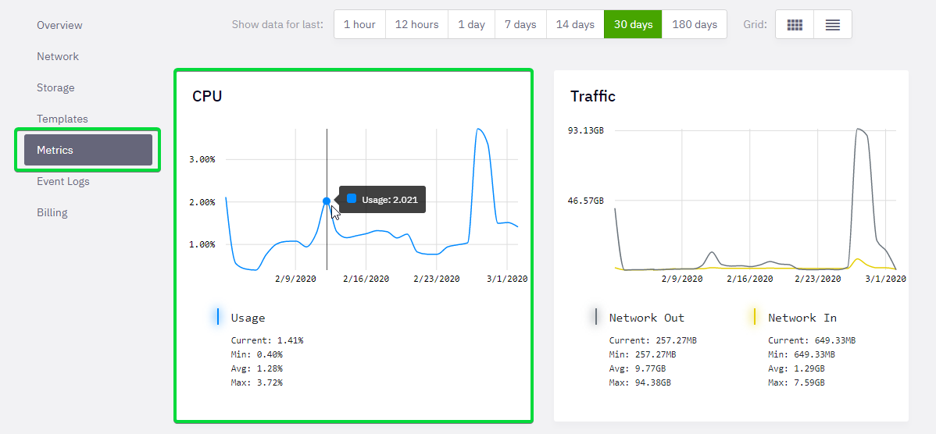
Task: Open the Templates section
Action: [62, 119]
